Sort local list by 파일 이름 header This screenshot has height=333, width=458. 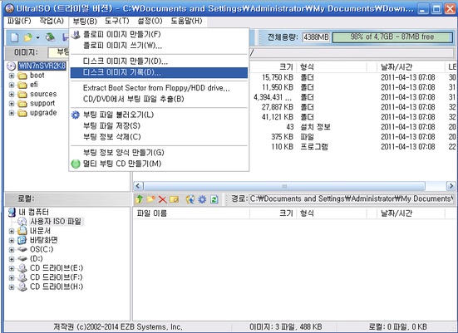[191, 213]
